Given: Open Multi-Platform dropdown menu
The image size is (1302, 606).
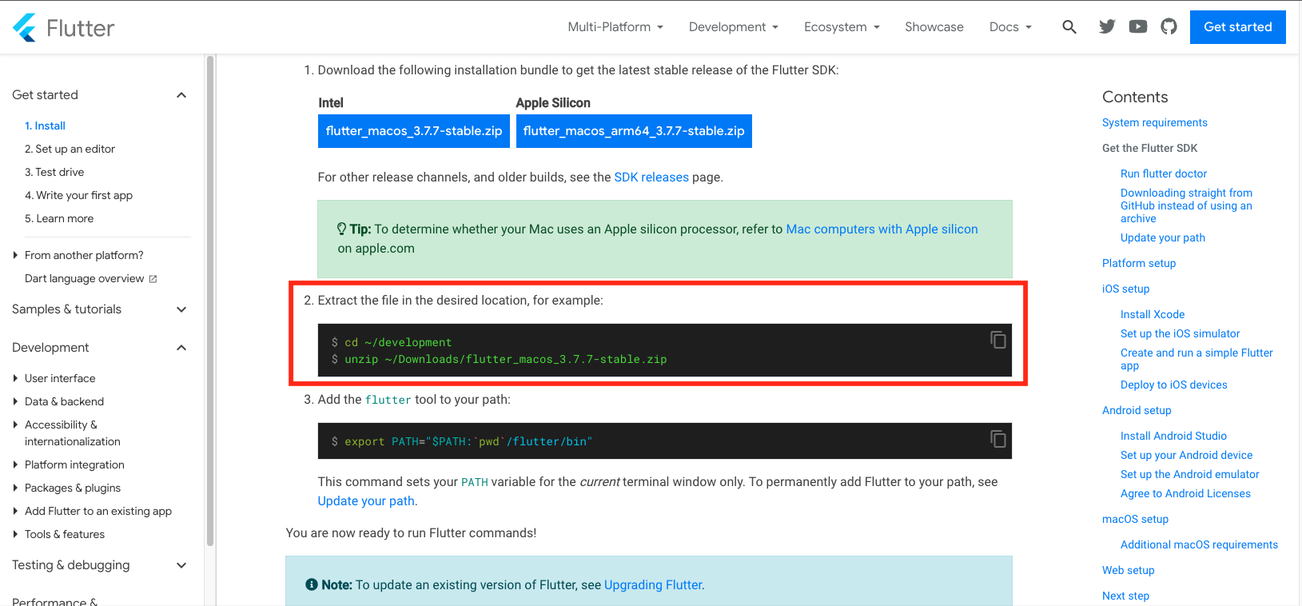Looking at the screenshot, I should [615, 27].
